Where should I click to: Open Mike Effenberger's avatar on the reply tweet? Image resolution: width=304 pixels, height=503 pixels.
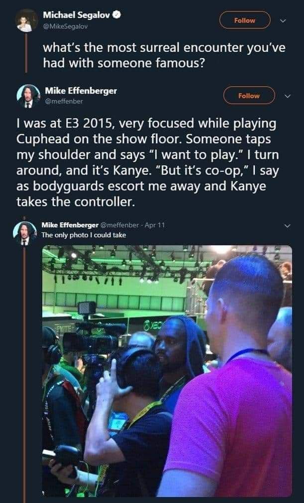tap(25, 233)
